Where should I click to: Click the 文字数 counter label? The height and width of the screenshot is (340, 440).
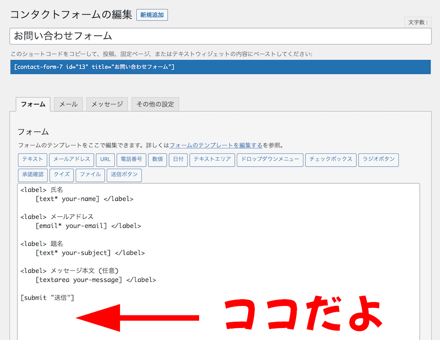click(x=418, y=23)
